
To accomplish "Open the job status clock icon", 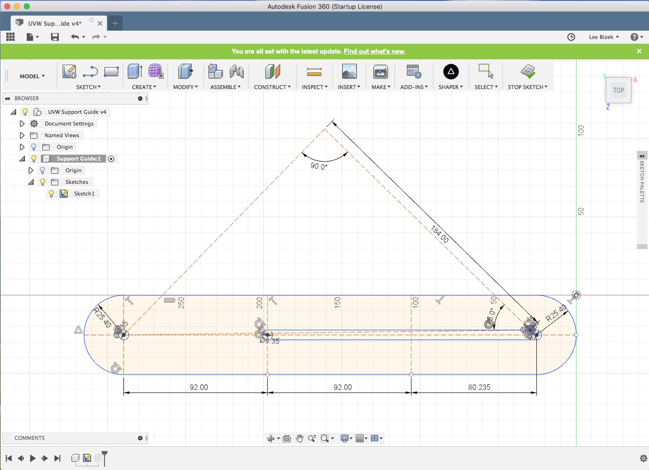I will coord(571,37).
